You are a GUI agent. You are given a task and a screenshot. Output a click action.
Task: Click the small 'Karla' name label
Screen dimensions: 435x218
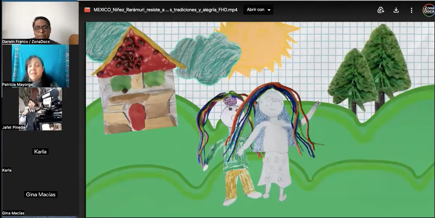(x=7, y=170)
